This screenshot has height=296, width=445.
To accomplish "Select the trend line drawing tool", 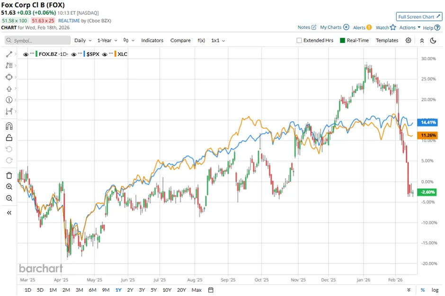I will [9, 54].
